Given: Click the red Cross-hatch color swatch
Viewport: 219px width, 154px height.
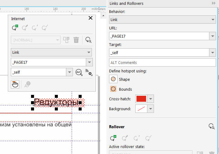Looking at the screenshot, I should (141, 99).
